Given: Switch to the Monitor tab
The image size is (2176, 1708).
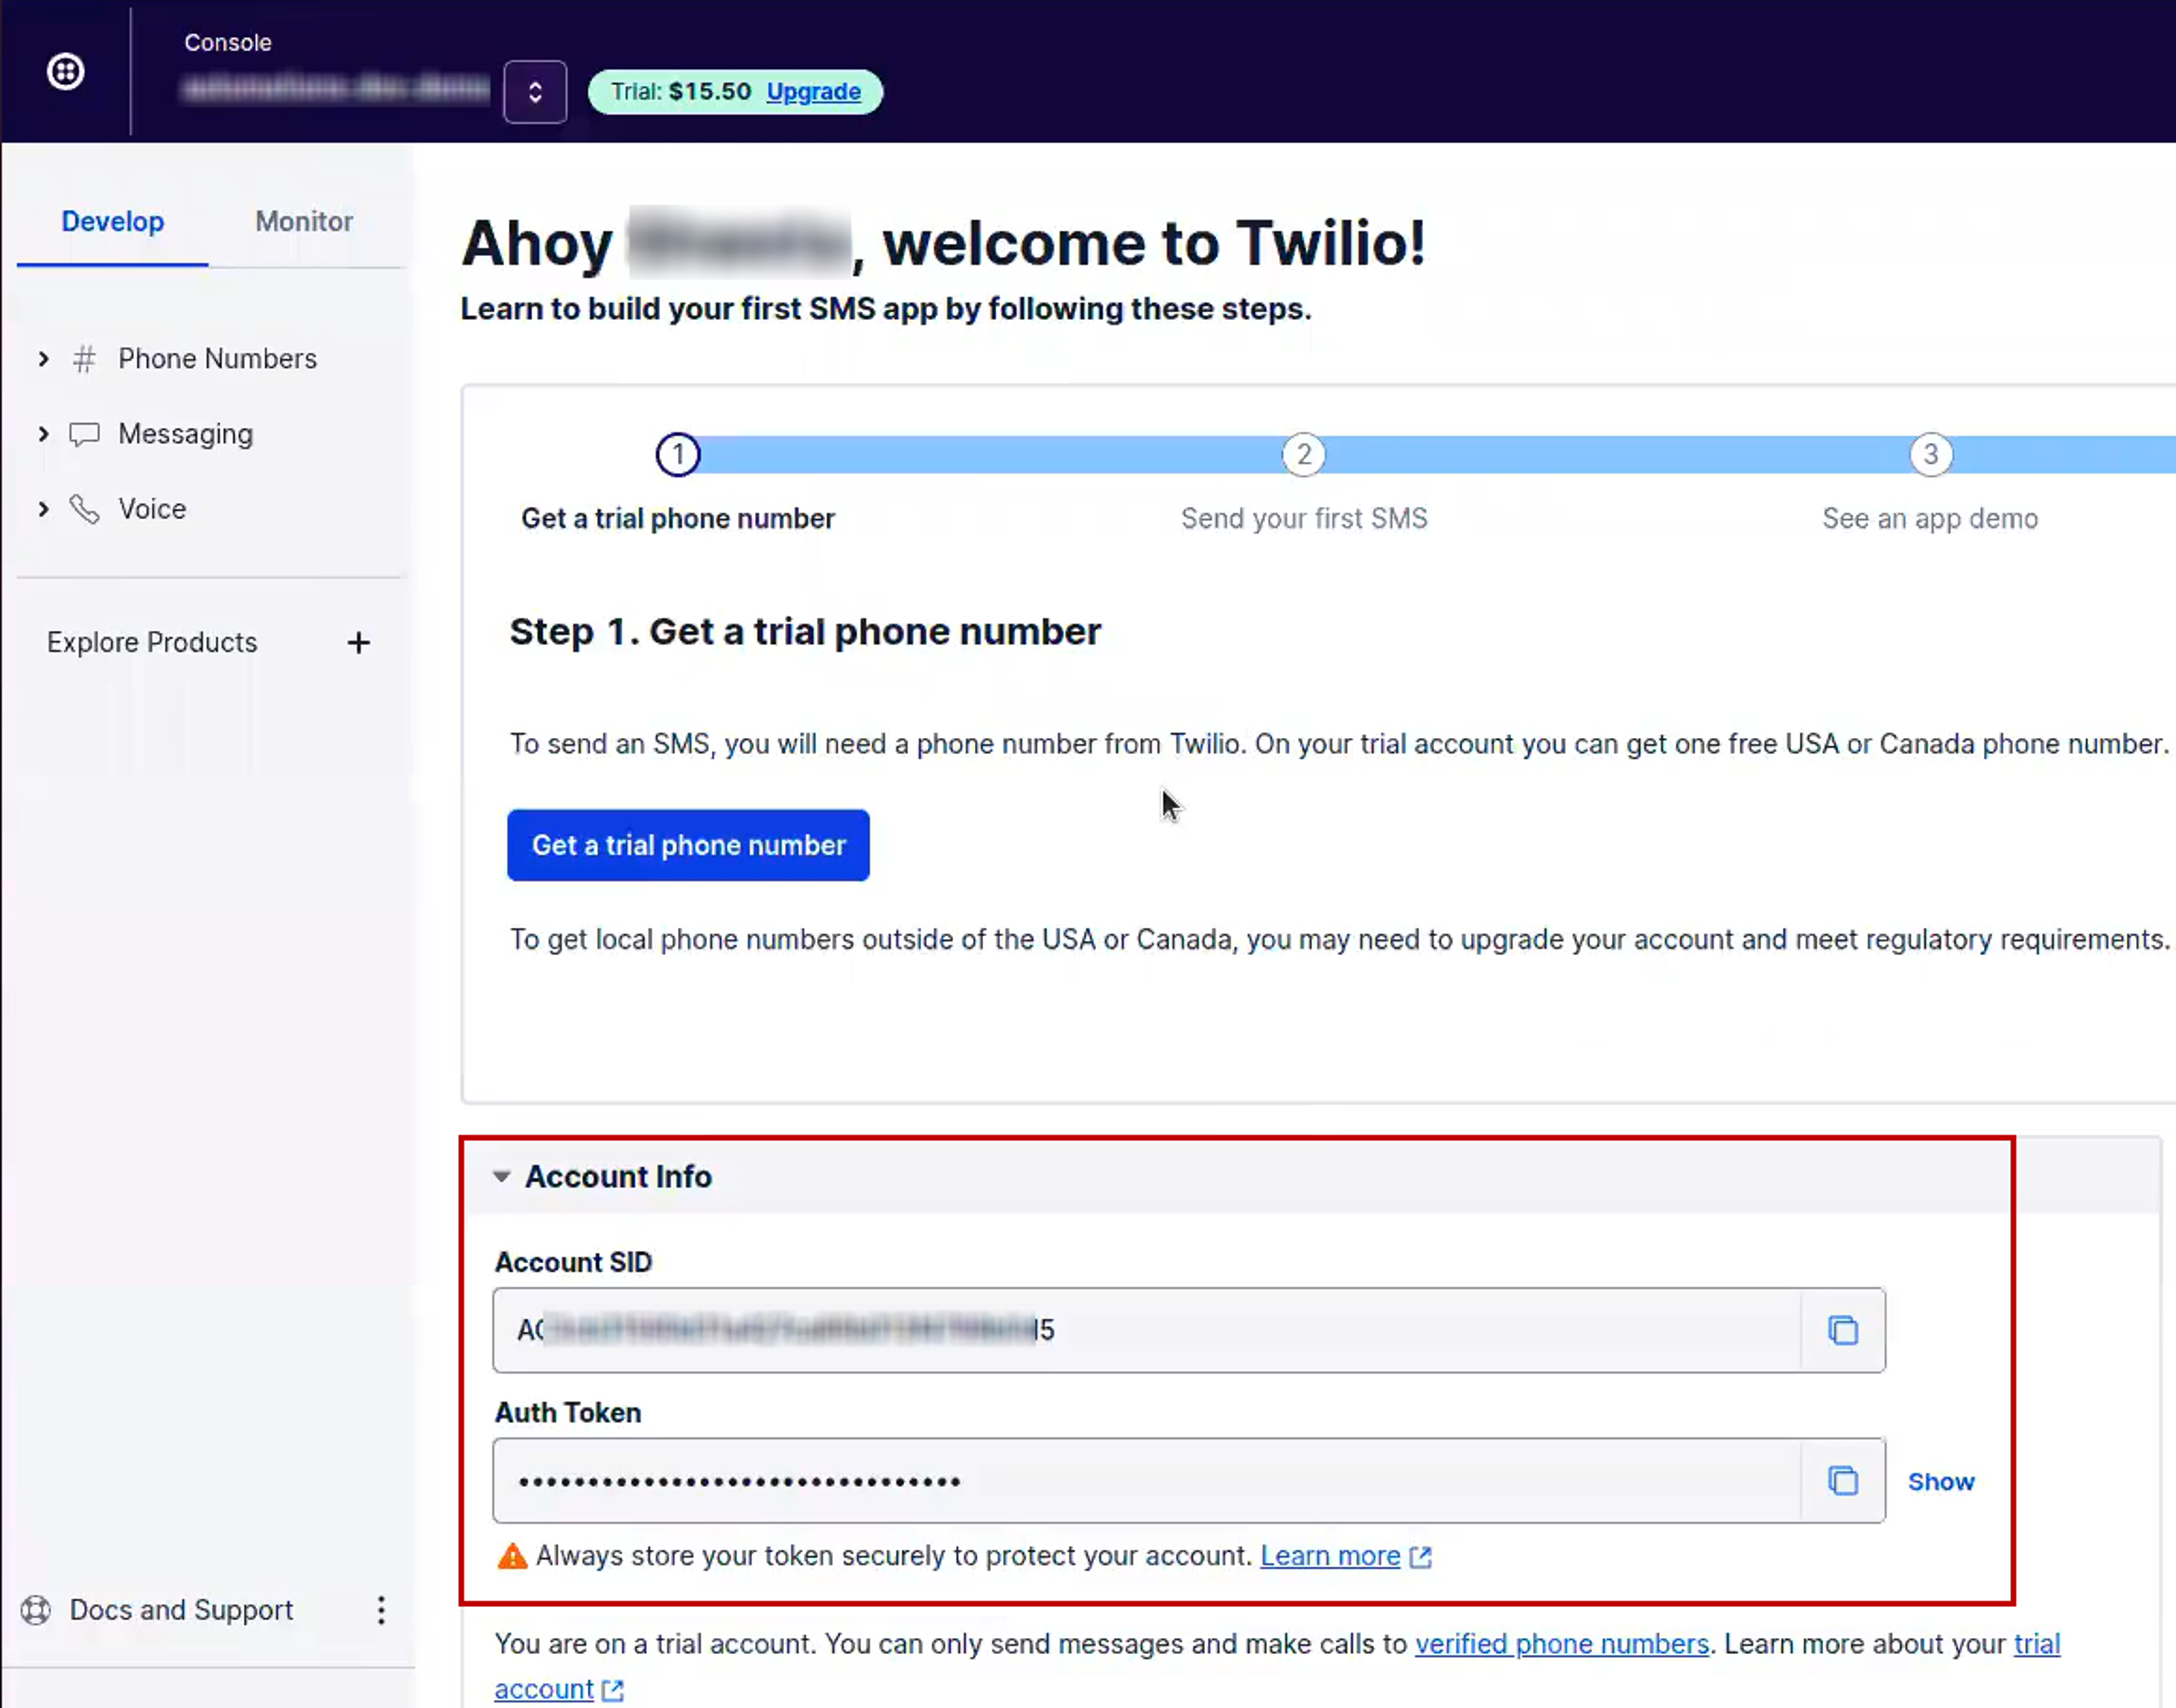Looking at the screenshot, I should click(304, 222).
